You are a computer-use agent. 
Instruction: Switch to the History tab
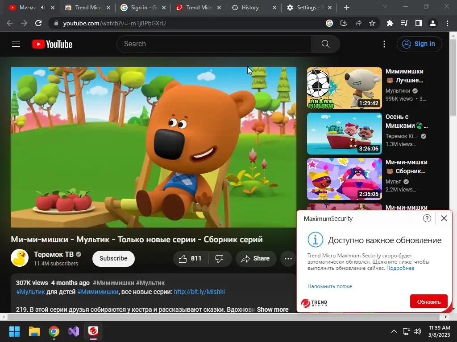(254, 8)
